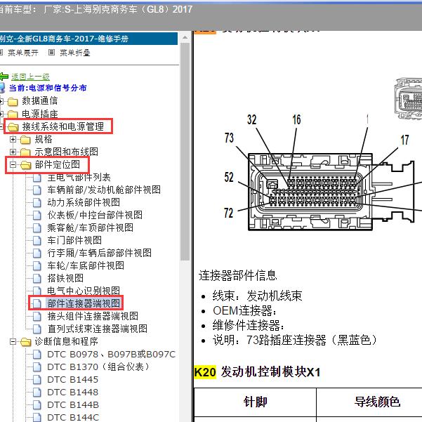Open the DTC B144B entry

click(73, 404)
